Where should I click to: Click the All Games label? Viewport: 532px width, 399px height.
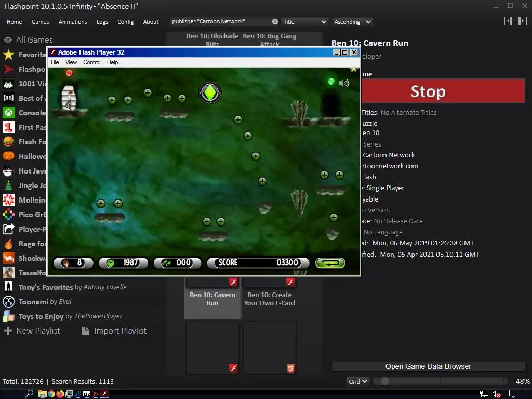click(x=34, y=40)
